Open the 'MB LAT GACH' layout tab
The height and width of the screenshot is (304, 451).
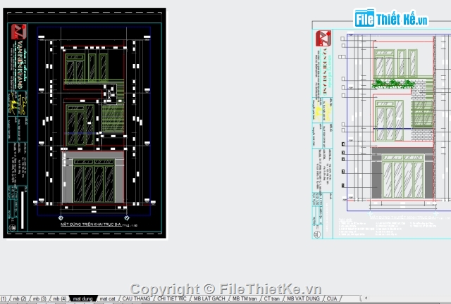(x=209, y=299)
